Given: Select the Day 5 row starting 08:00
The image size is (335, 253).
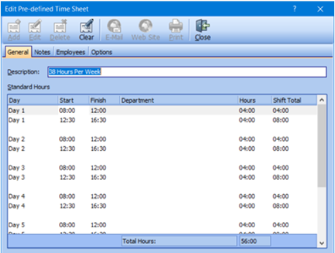Looking at the screenshot, I should pyautogui.click(x=162, y=225).
